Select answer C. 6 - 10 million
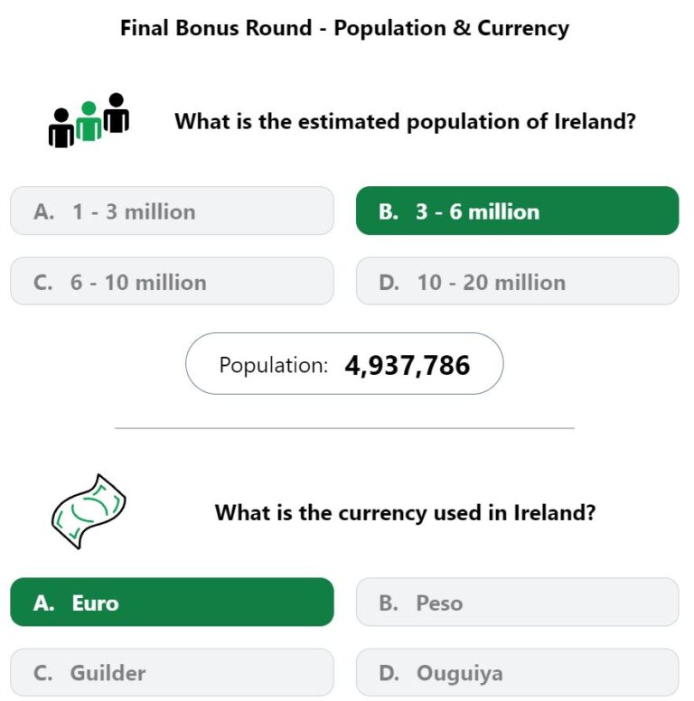The image size is (694, 701). click(172, 281)
